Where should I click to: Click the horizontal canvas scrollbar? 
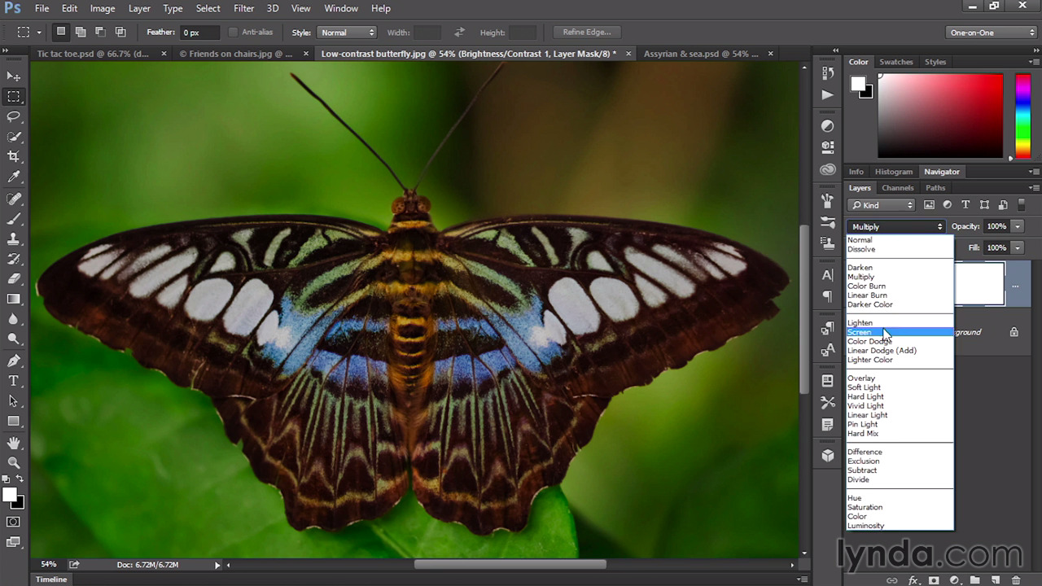pos(510,564)
